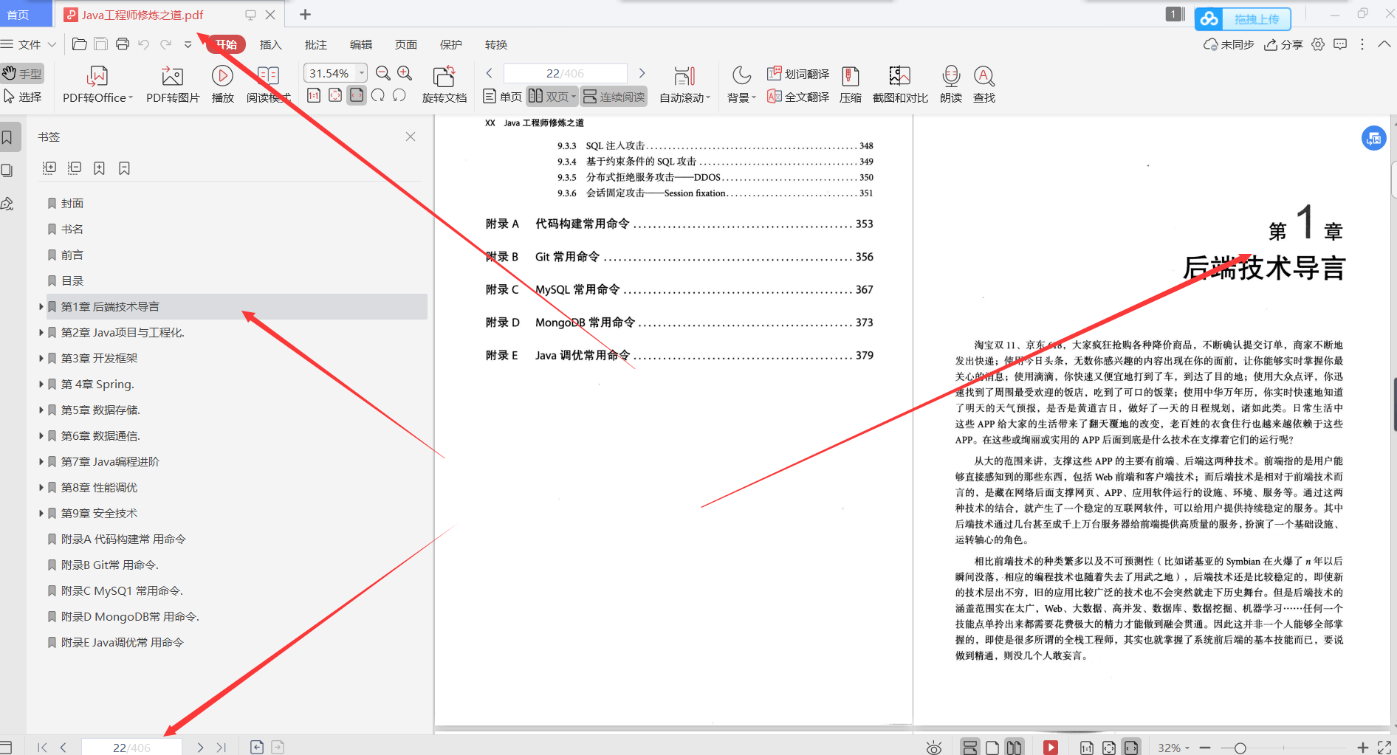
Task: Zoom out with the minus magnifier
Action: (x=383, y=73)
